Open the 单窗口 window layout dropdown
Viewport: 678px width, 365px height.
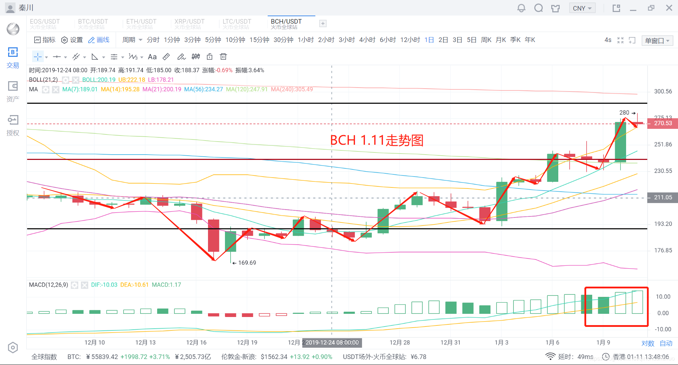657,41
